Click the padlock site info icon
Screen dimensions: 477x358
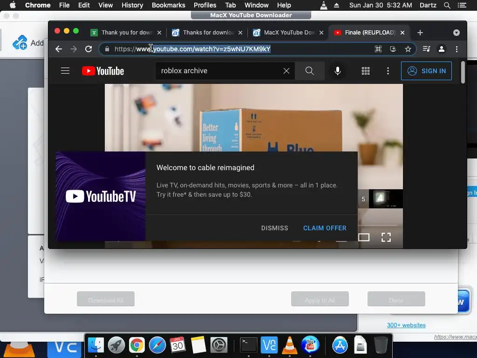pos(107,49)
